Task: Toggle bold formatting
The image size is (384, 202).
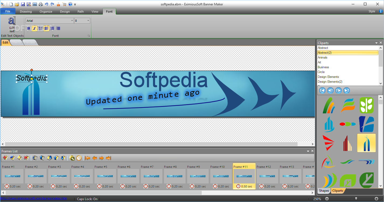Action: tap(29, 28)
